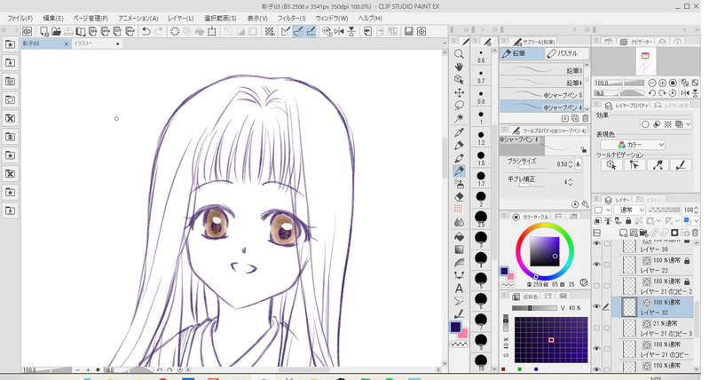The width and height of the screenshot is (709, 380).
Task: Open the 編集(E) menu
Action: point(53,19)
